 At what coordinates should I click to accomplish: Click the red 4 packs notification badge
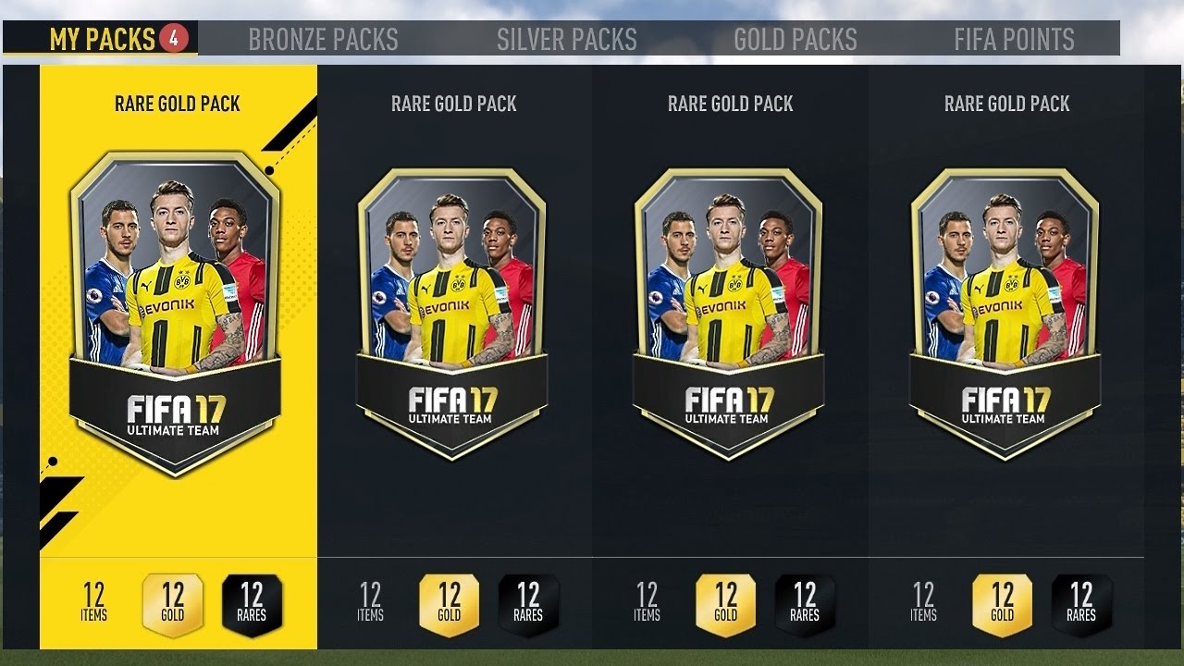(x=174, y=38)
